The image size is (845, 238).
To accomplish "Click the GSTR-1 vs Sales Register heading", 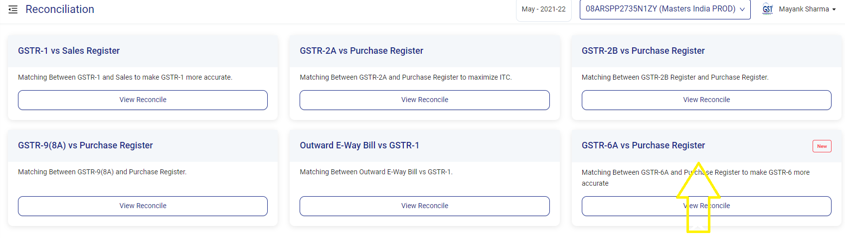I will coord(69,51).
